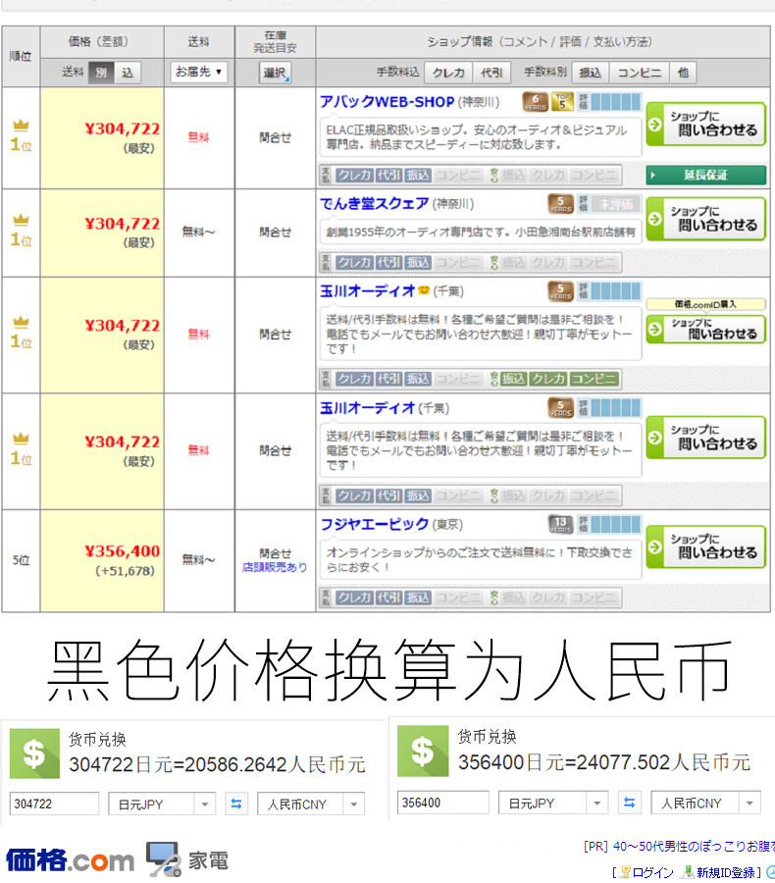
Task: Click the 店頭販売あり link
Action: tap(275, 567)
